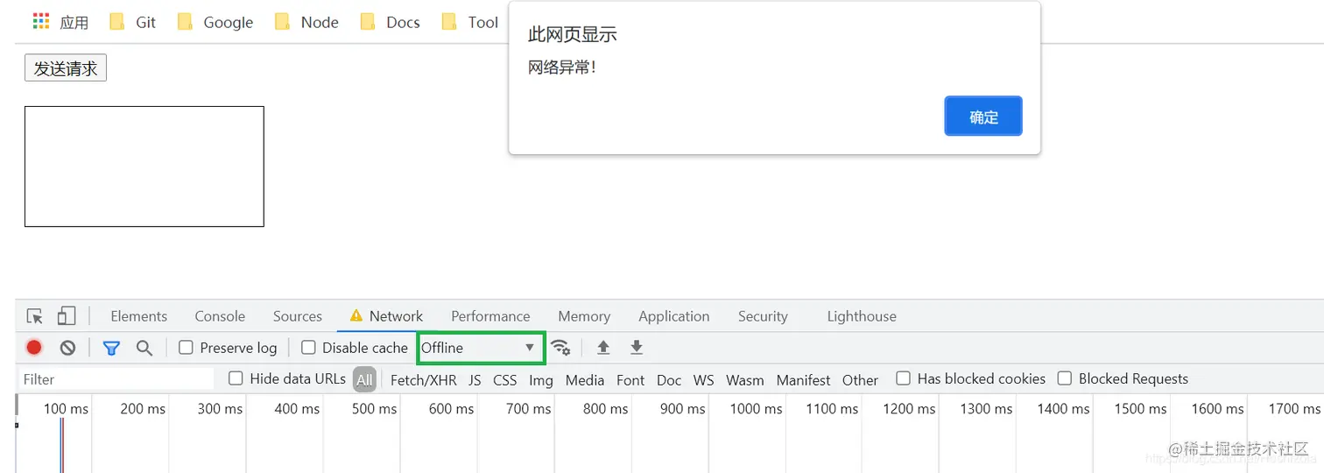Activate the inspect element picker icon
This screenshot has height=473, width=1324.
(35, 316)
